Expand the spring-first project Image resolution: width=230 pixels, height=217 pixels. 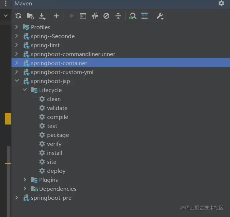(17, 45)
